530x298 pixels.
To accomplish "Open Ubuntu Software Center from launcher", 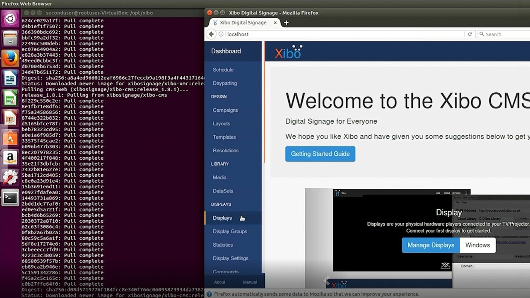I will (10, 137).
